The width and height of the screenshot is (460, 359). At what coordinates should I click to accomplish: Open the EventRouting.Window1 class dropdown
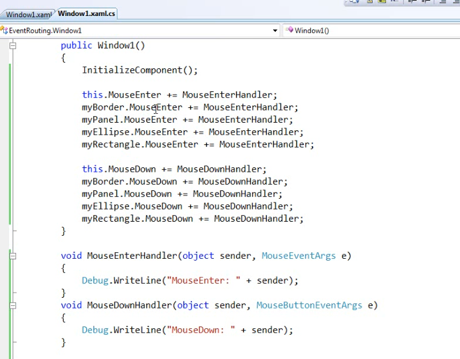pos(140,31)
